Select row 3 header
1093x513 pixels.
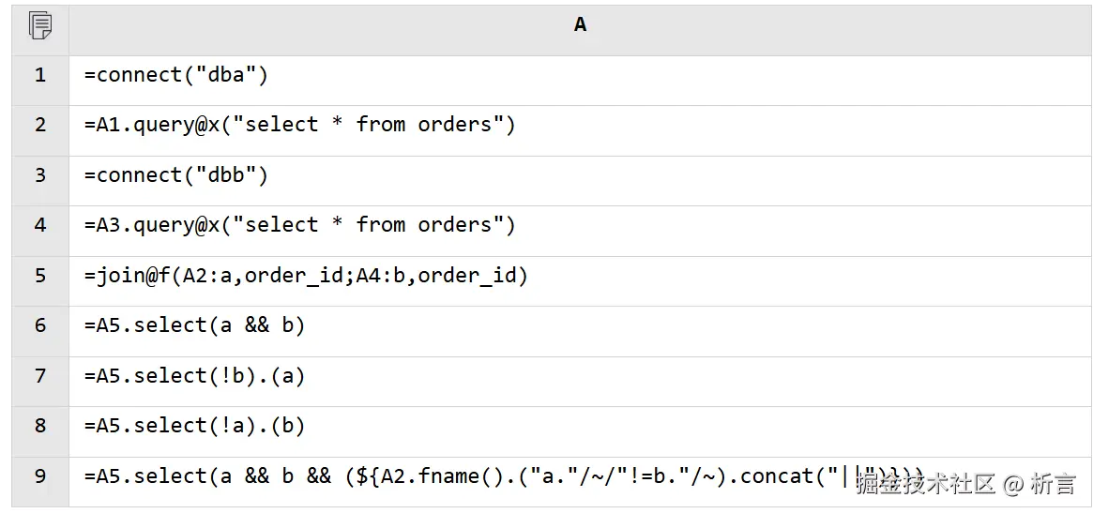40,175
